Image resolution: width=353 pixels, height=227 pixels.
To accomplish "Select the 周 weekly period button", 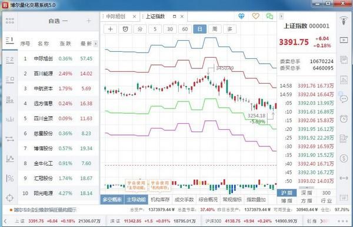I will click(215, 29).
